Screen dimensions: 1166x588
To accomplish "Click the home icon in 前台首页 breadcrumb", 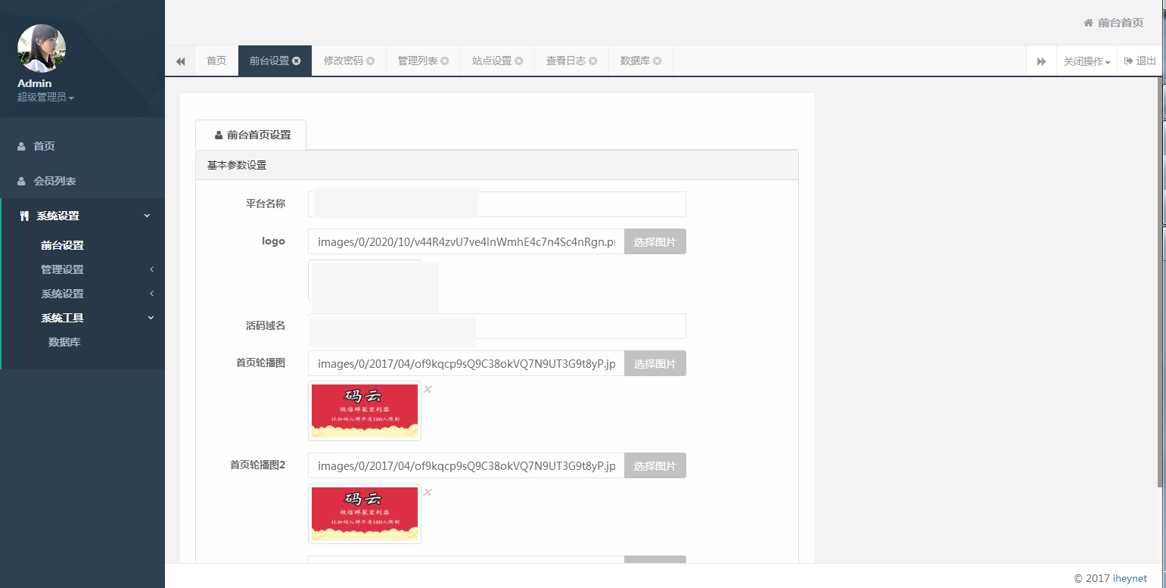I will 1090,23.
